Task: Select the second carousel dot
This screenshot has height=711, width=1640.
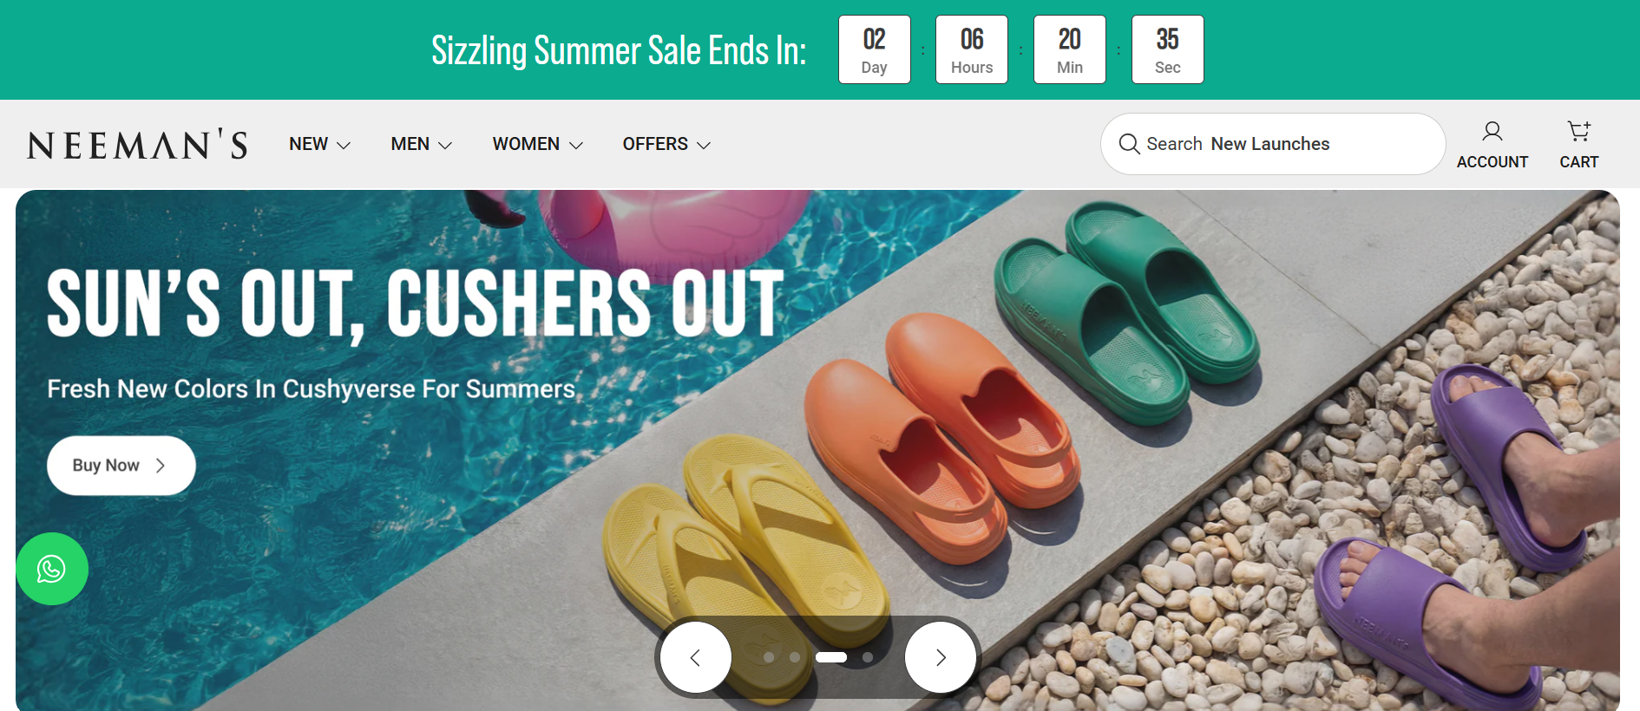Action: click(795, 657)
